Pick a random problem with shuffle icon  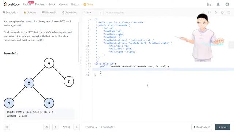(x=46, y=127)
